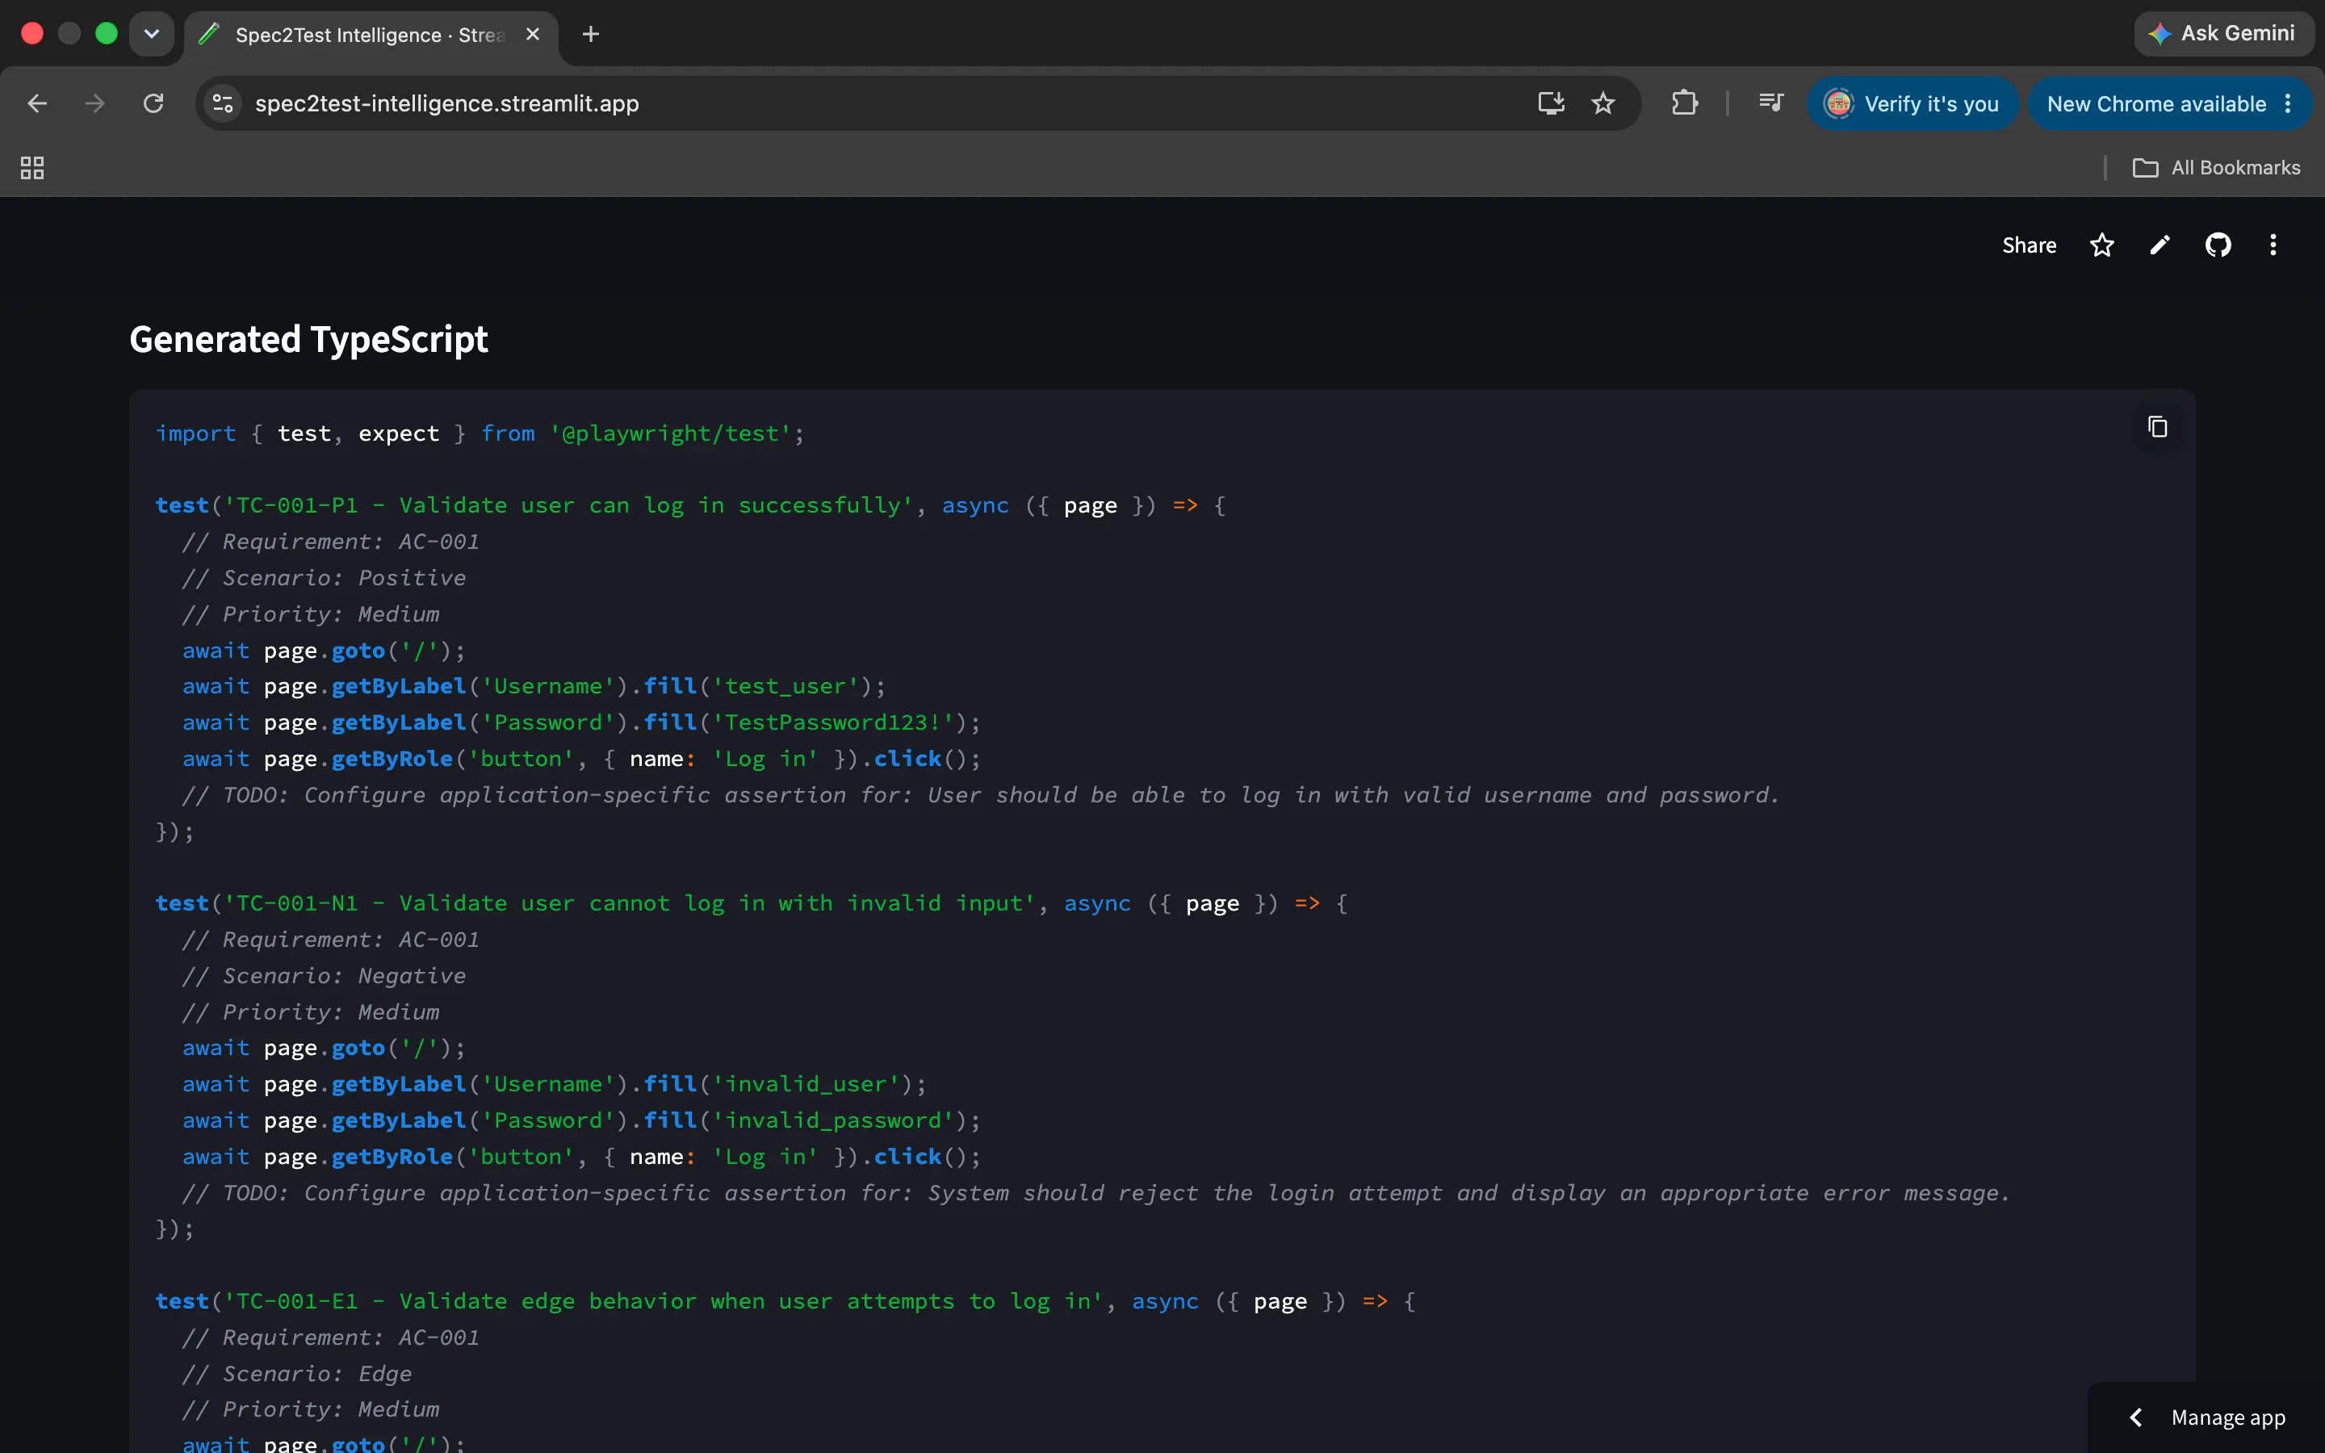This screenshot has width=2325, height=1453.
Task: Copy the generated TypeScript code
Action: click(x=2157, y=427)
